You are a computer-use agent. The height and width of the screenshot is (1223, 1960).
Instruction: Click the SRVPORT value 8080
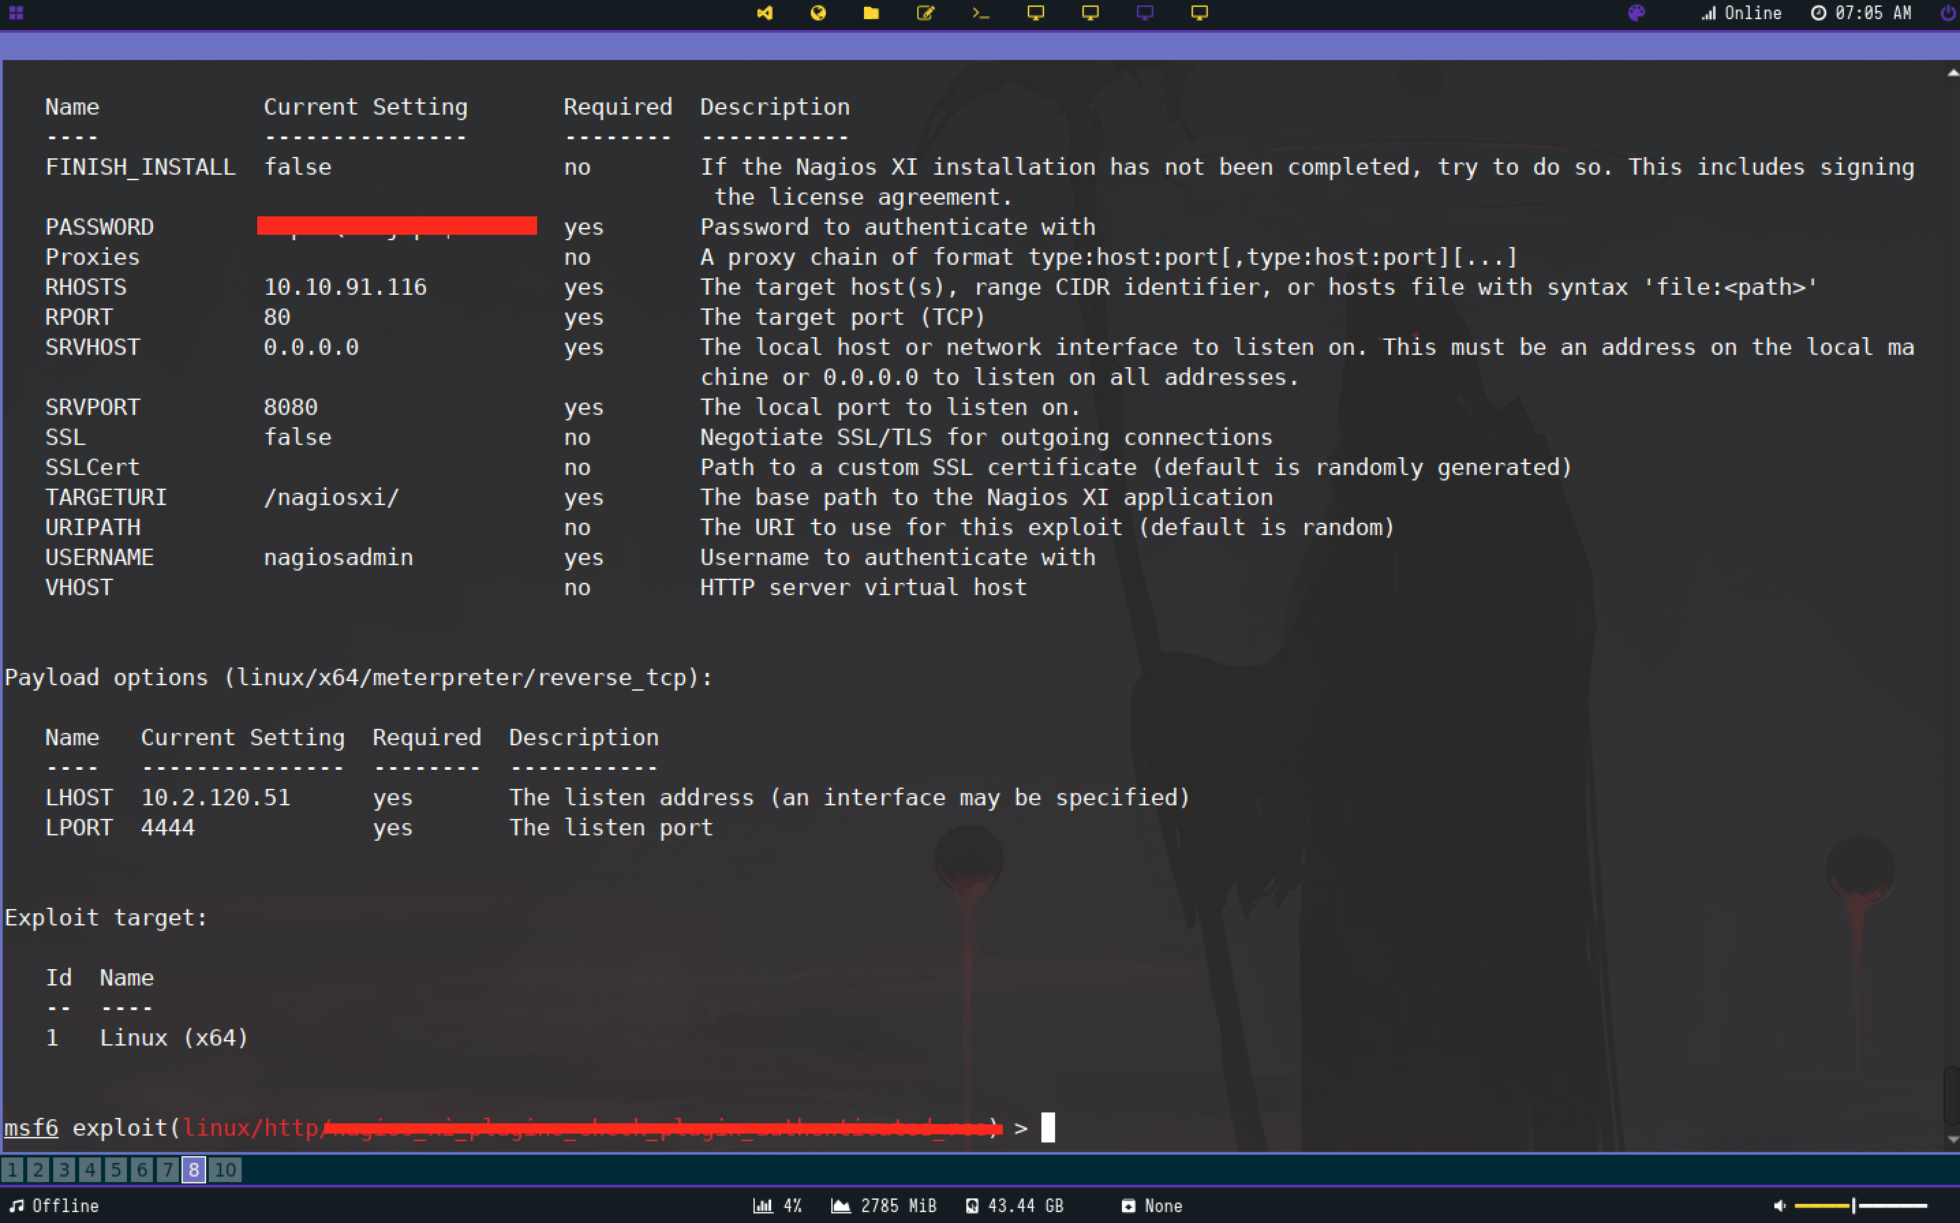(290, 407)
